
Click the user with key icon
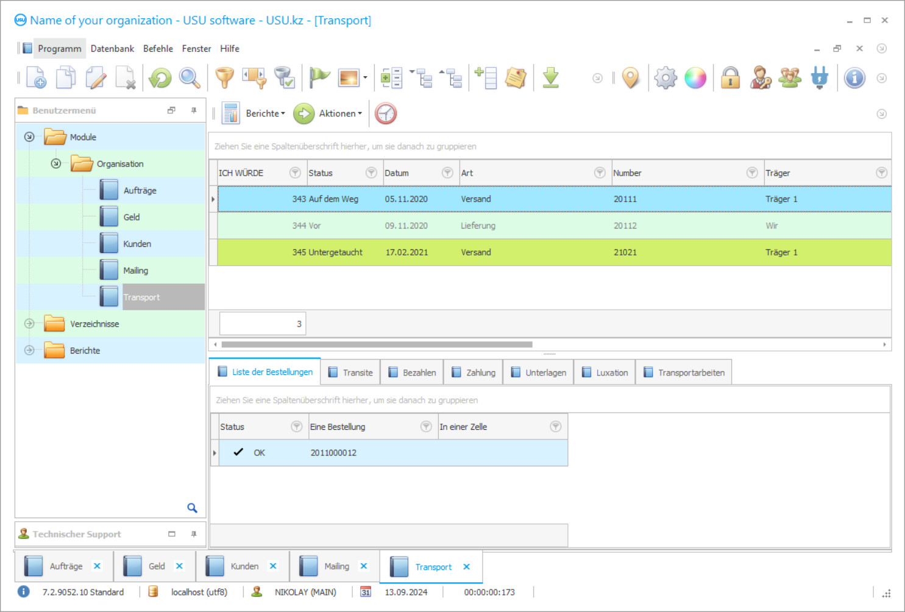(760, 78)
